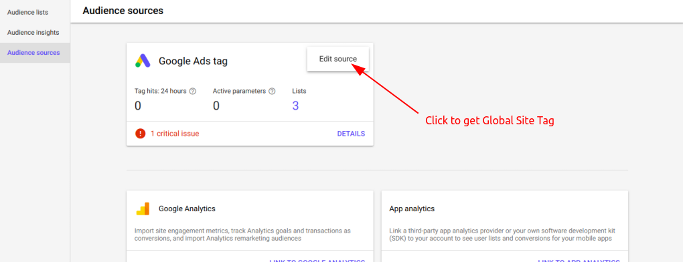
Task: Click the Google Ads tag heading
Action: click(x=193, y=61)
